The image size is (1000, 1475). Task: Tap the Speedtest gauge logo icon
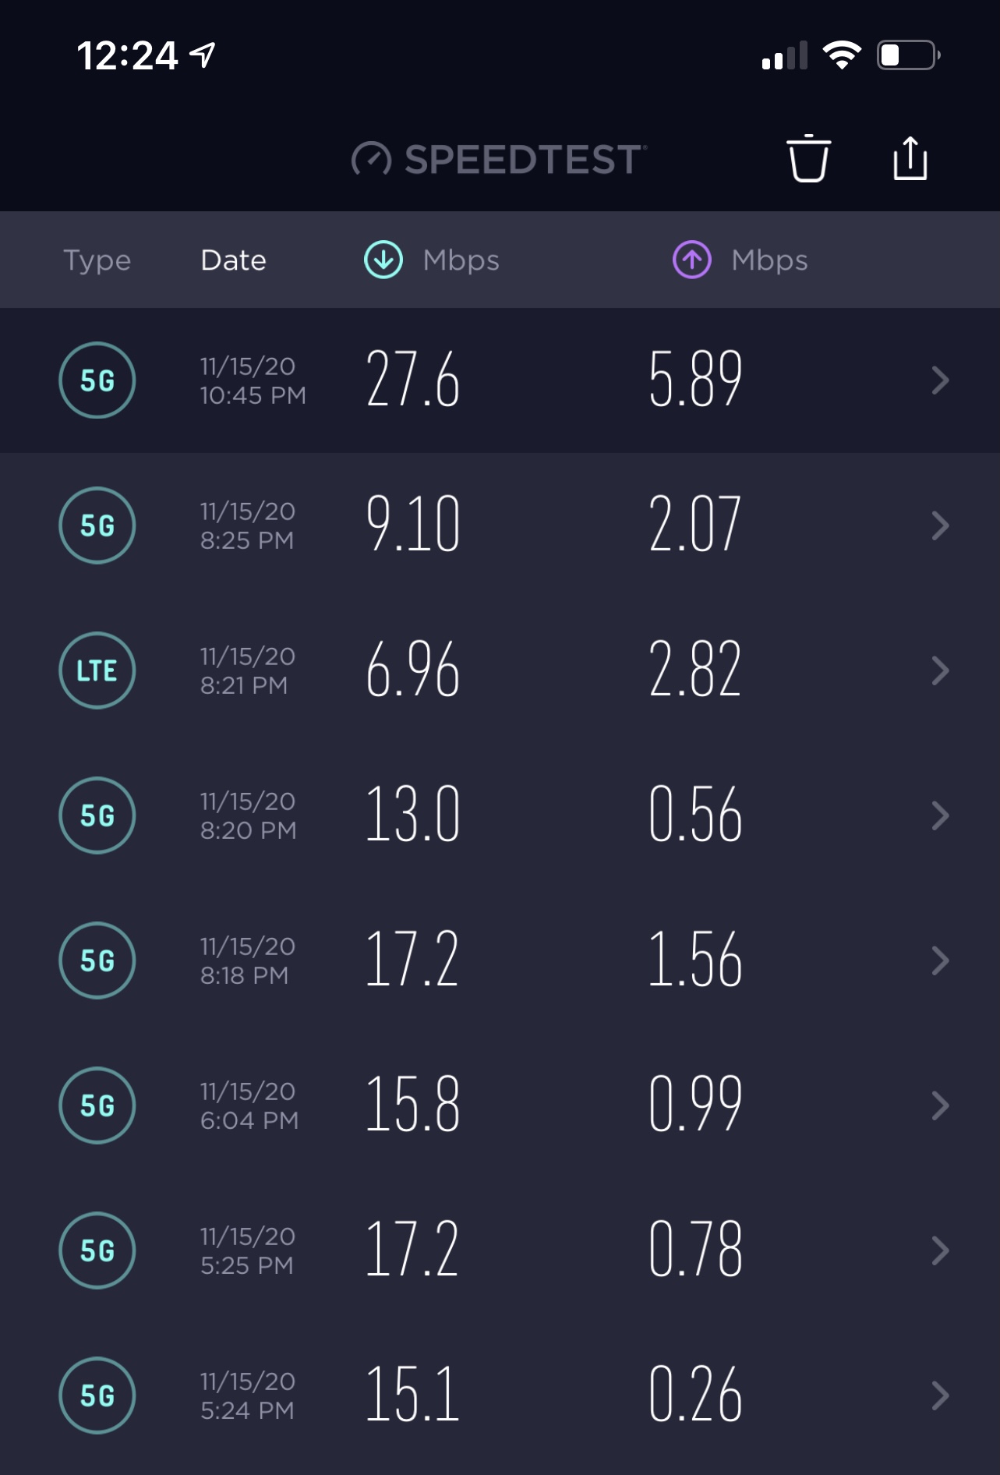pyautogui.click(x=371, y=159)
